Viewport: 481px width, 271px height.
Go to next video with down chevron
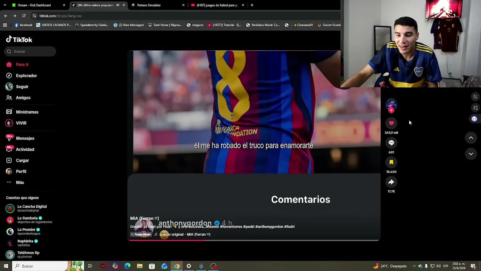[471, 154]
